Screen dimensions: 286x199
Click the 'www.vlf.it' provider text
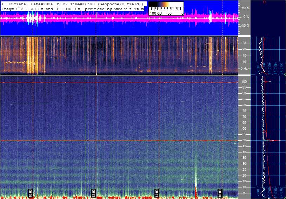[127, 9]
